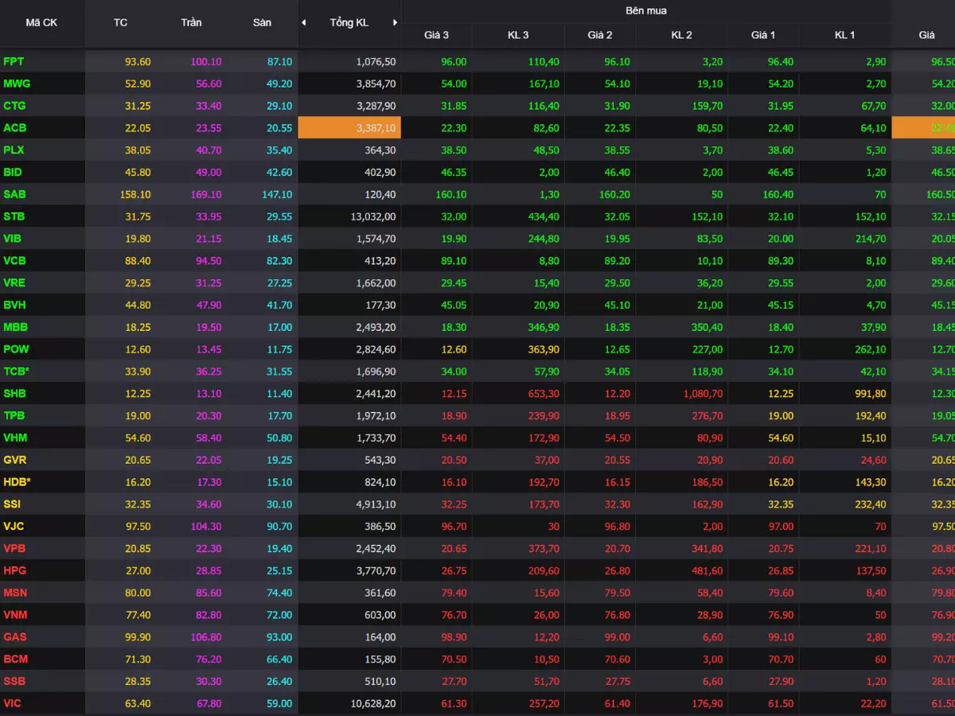The width and height of the screenshot is (955, 716).
Task: Open the VJC stock symbol
Action: pos(14,526)
